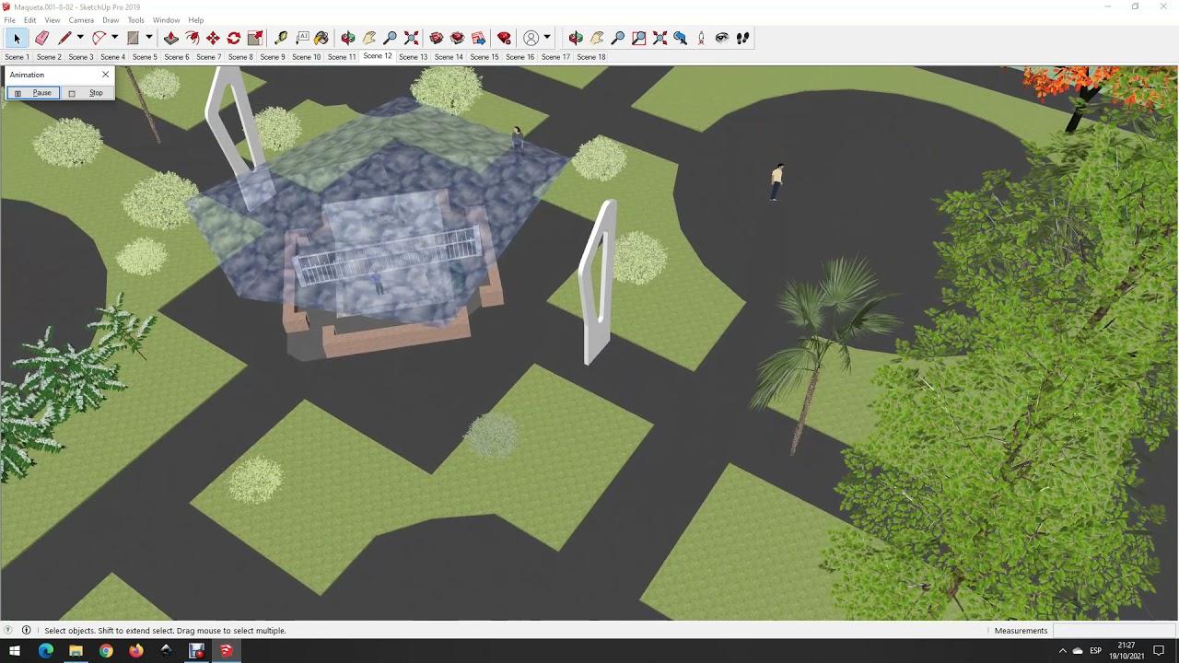Select the Look Around eye tool

click(721, 38)
